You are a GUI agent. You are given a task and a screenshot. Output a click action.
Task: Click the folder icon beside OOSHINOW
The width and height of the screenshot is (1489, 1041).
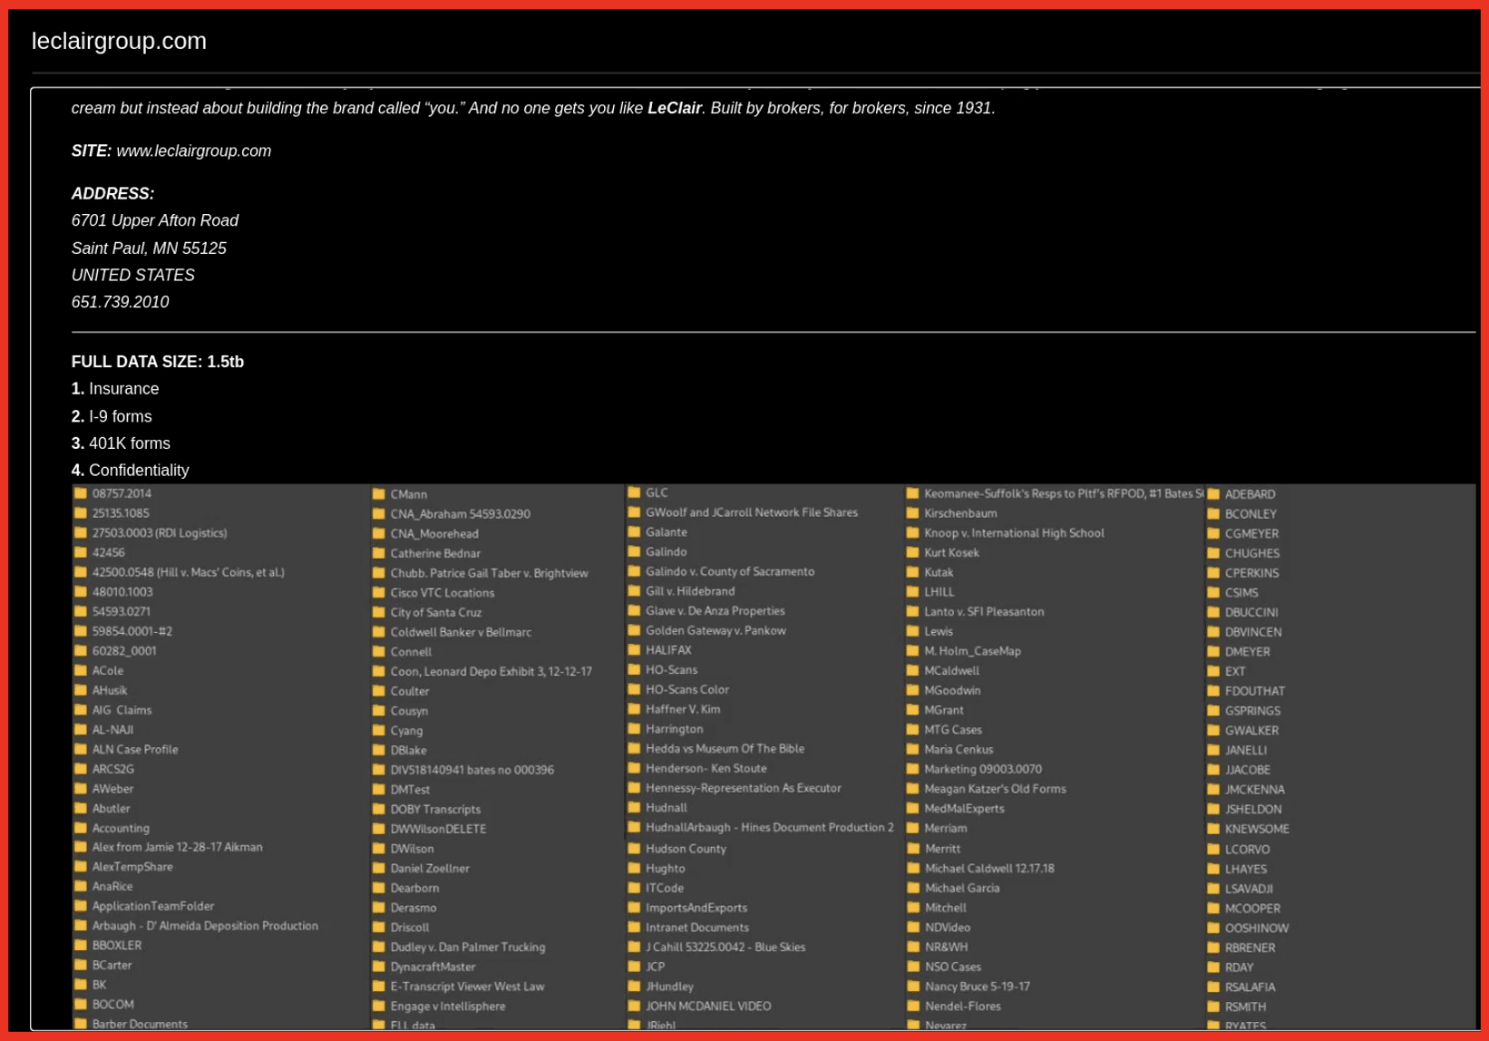coord(1213,928)
